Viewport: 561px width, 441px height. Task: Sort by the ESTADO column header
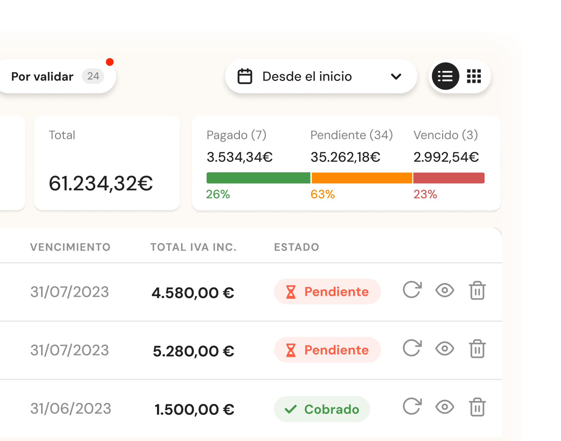point(297,247)
